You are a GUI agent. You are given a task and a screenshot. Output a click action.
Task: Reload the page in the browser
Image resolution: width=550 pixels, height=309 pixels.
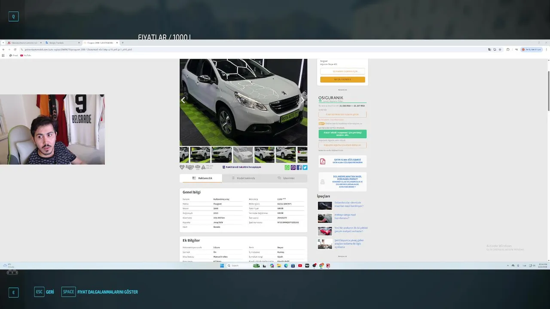[15, 49]
